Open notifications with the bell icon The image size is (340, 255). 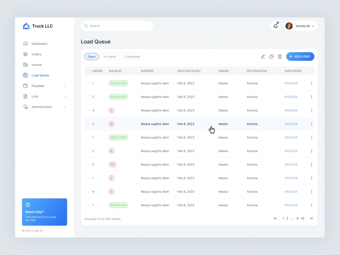(x=275, y=26)
